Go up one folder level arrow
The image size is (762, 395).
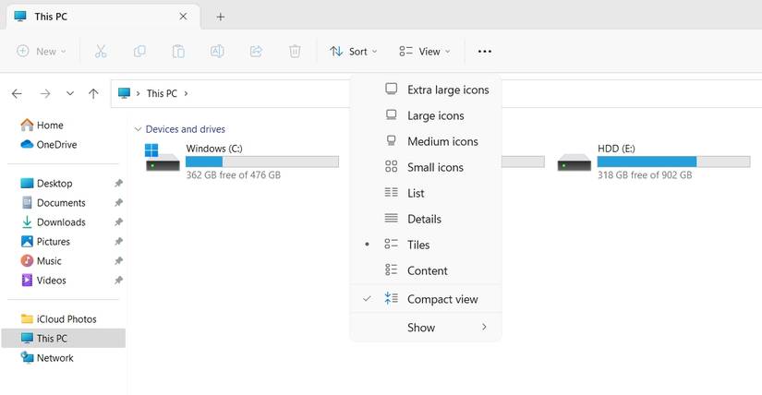[x=93, y=93]
